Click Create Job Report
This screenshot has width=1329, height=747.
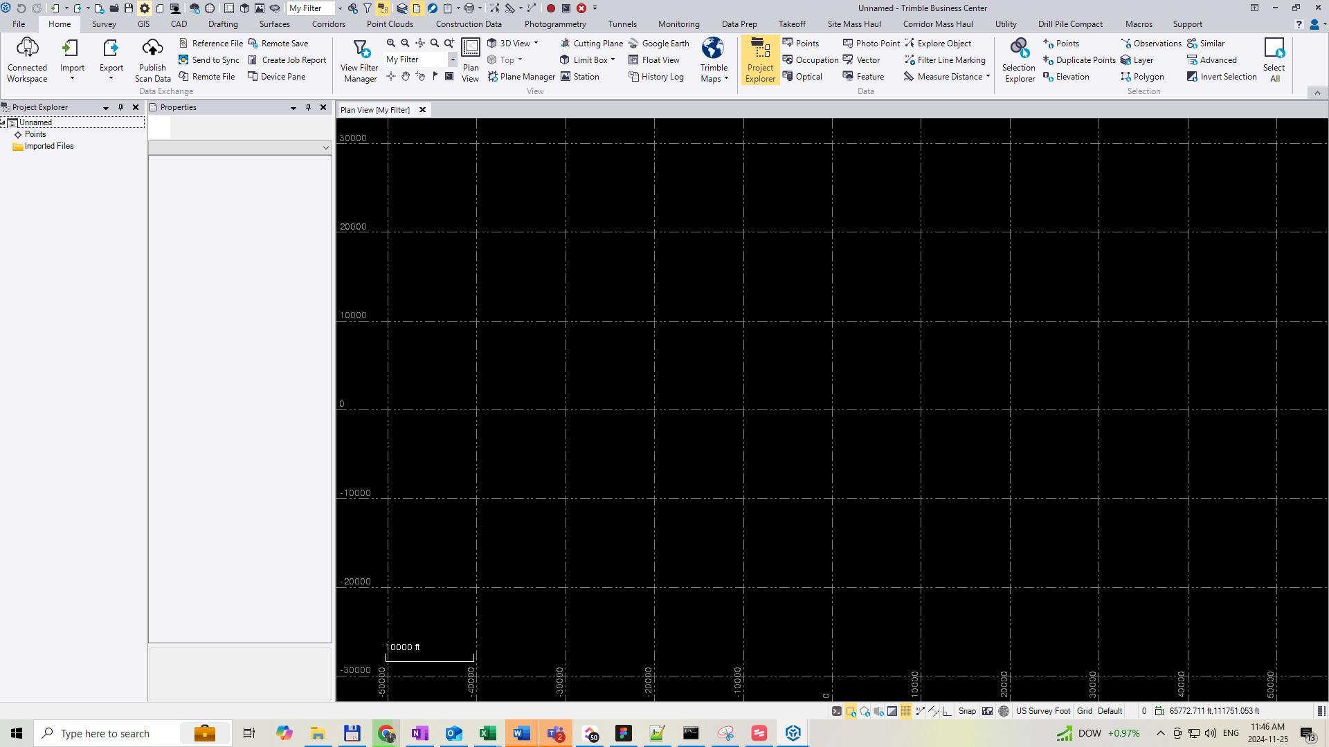point(287,60)
